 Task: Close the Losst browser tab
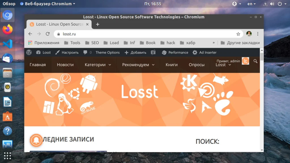point(87,24)
